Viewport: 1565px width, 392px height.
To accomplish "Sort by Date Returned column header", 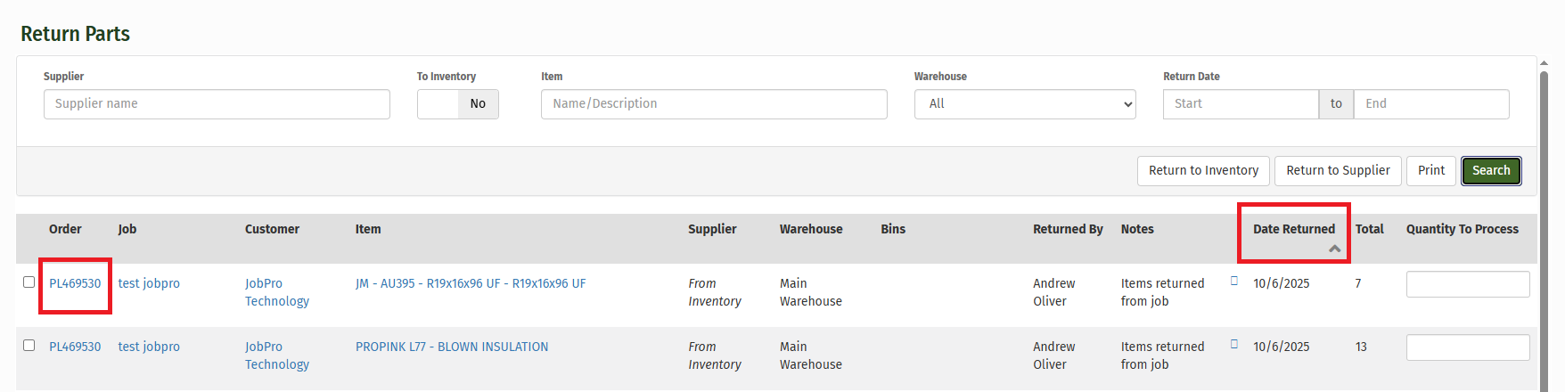I will click(1293, 230).
